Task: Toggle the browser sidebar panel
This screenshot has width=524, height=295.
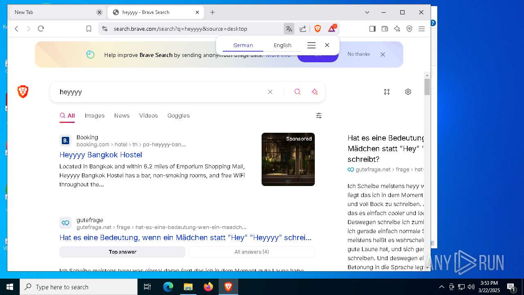Action: (373, 29)
